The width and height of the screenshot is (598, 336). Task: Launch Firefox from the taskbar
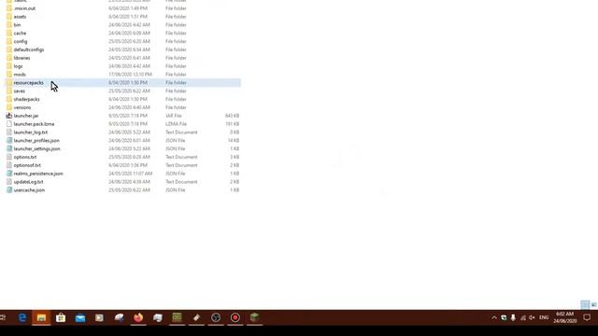(x=138, y=317)
